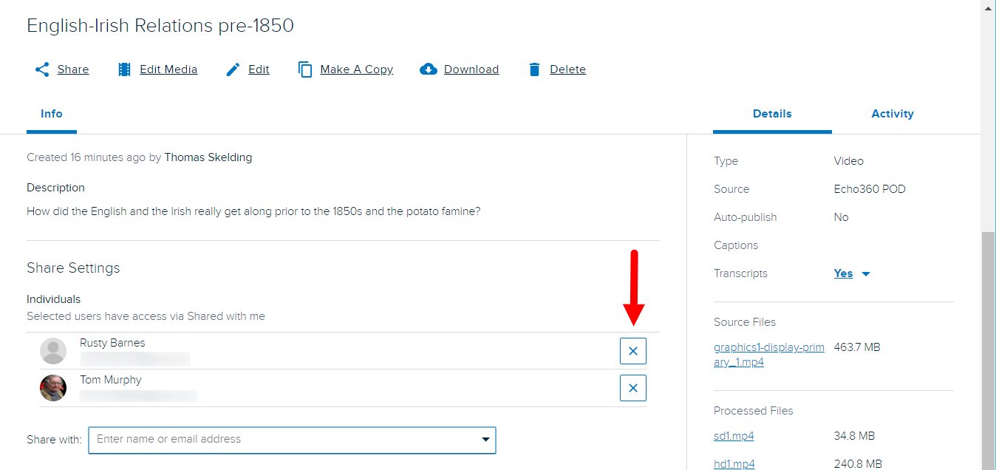The width and height of the screenshot is (996, 470).
Task: Remove Rusty Barnes from shared users
Action: coord(632,351)
